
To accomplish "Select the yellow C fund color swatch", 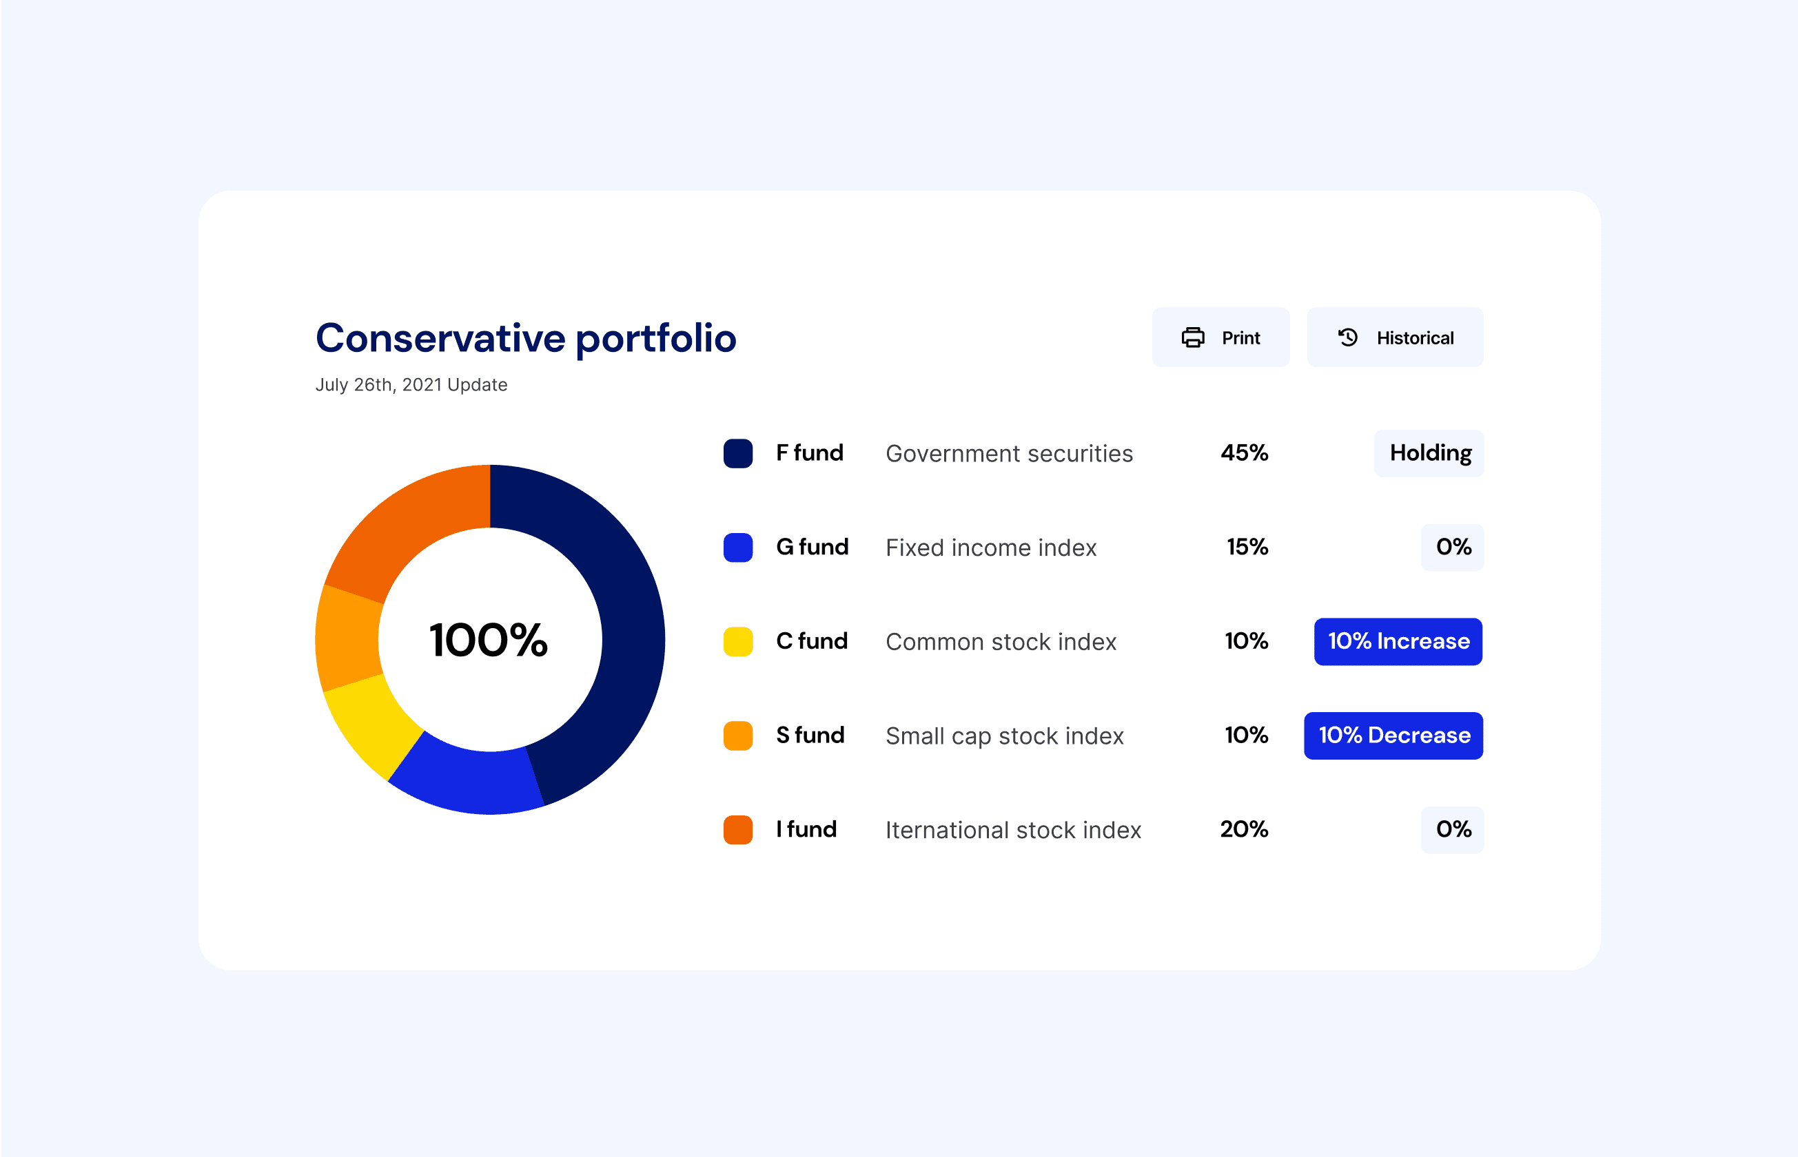I will point(738,642).
